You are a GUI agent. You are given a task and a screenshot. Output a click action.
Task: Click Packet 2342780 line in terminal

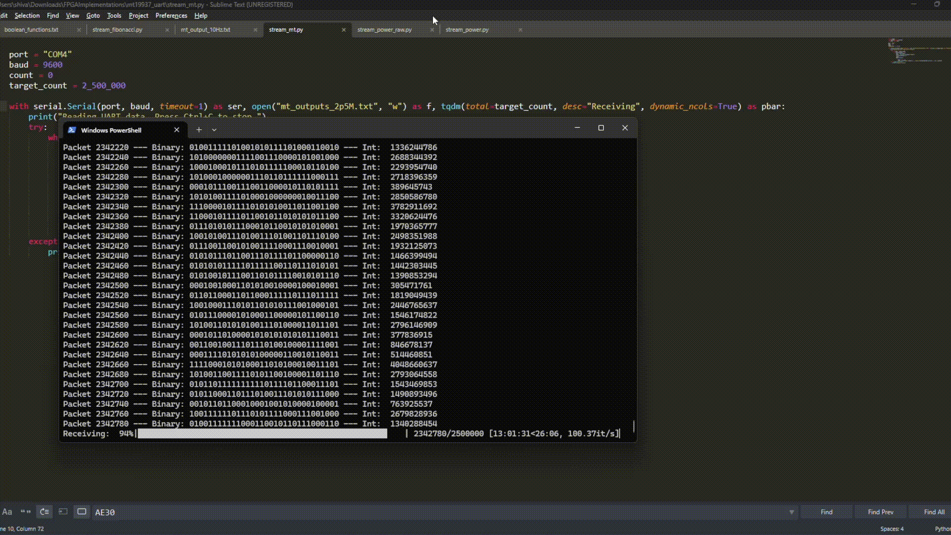click(250, 424)
